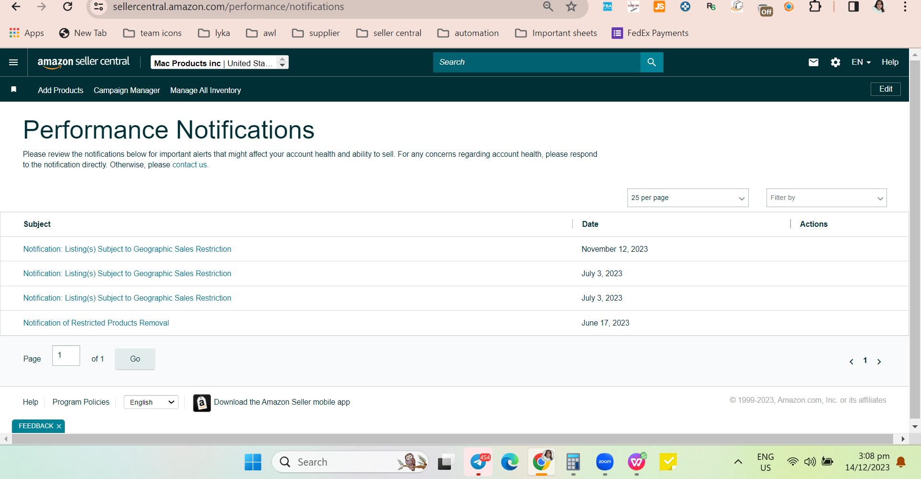The width and height of the screenshot is (921, 479).
Task: Go to next page with right arrow
Action: 879,362
